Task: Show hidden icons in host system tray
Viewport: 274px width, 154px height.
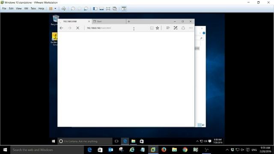Action: 227,150
